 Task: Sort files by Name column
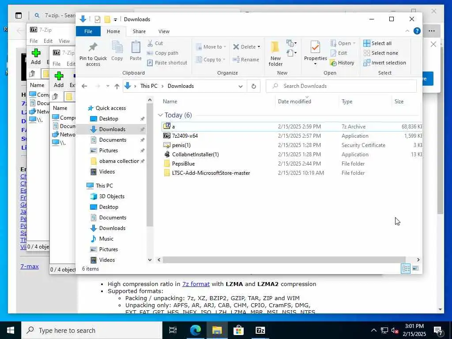(170, 102)
